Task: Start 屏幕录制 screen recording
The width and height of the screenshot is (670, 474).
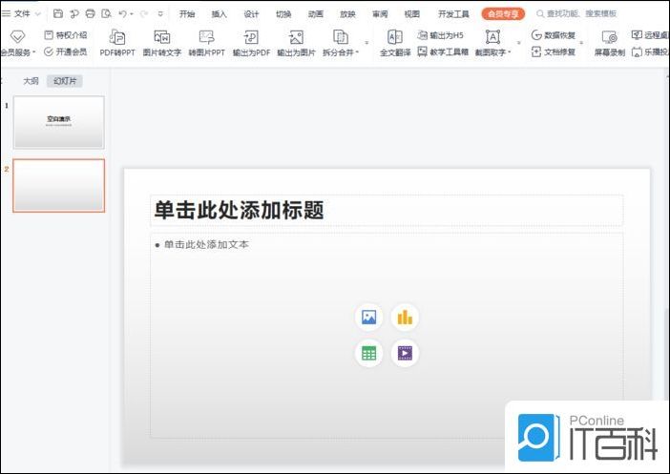Action: 609,37
